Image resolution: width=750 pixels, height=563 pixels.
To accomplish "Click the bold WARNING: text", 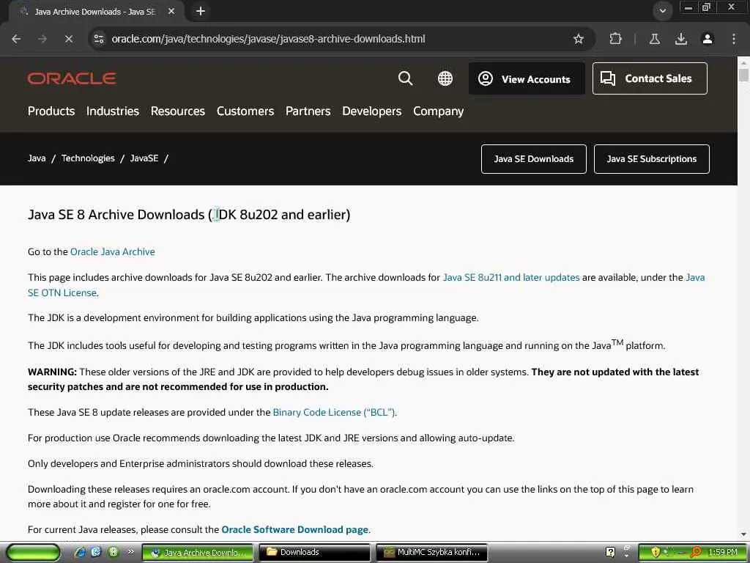I will [x=52, y=372].
